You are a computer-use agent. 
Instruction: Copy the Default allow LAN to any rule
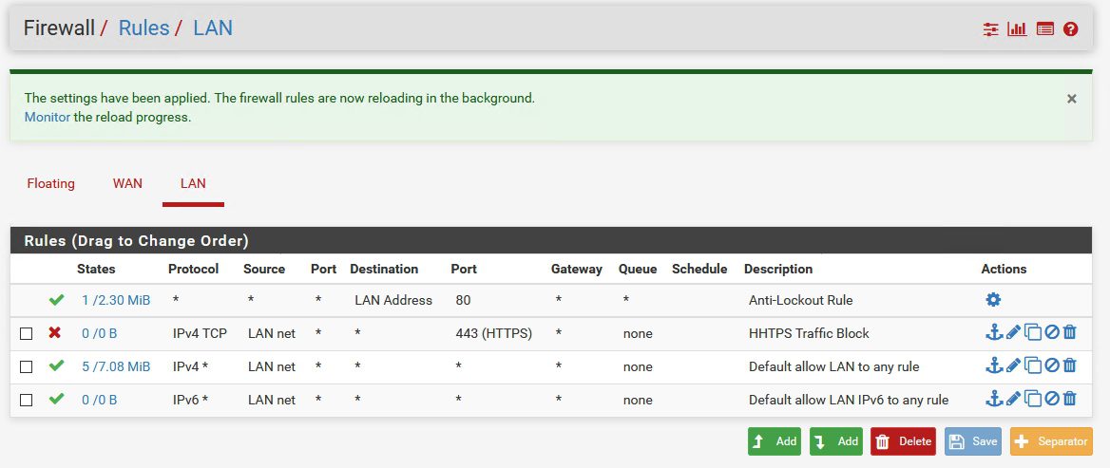(x=1032, y=366)
